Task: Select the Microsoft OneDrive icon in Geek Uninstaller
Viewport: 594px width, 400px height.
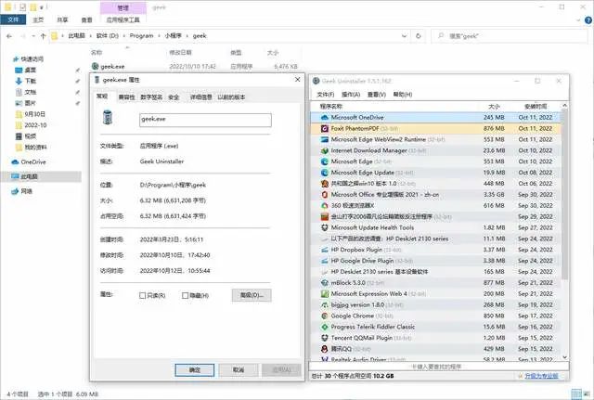Action: 325,118
